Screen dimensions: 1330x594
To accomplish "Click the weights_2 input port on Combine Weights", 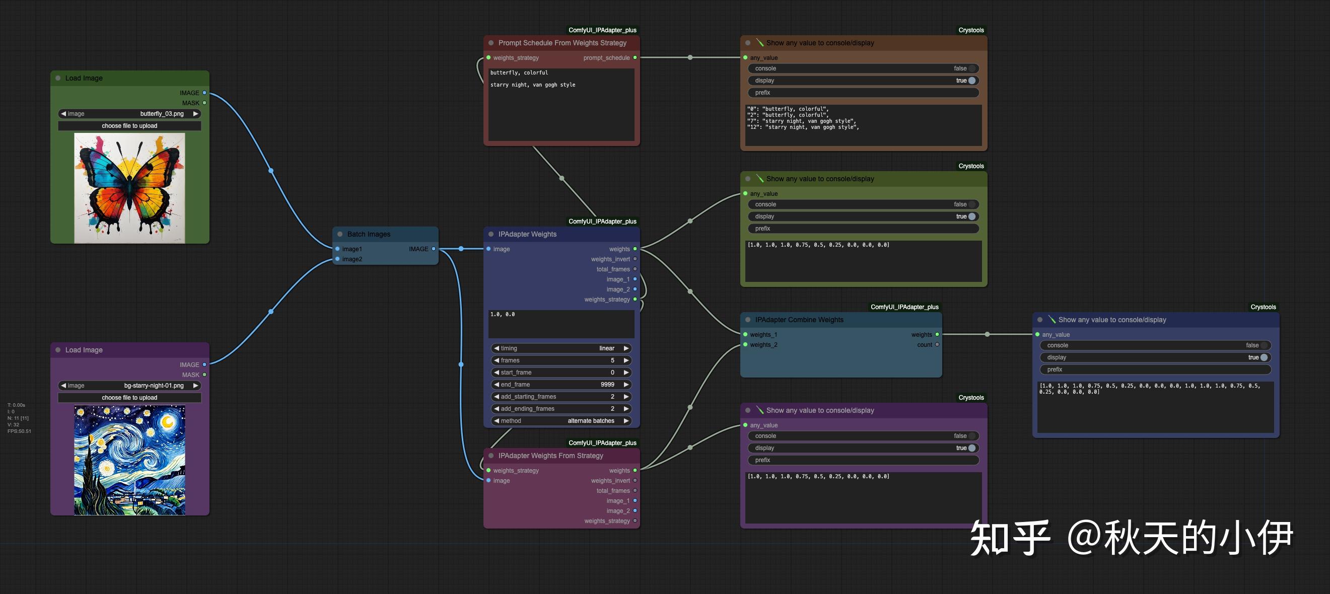I will [745, 345].
